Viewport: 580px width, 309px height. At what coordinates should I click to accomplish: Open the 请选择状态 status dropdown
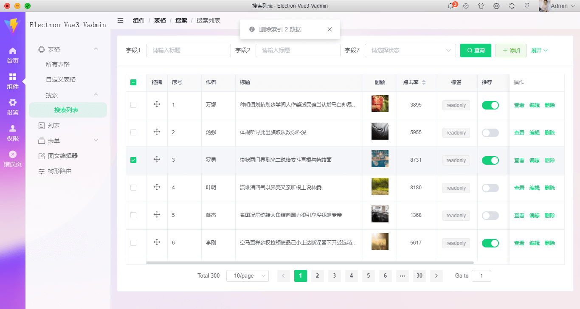[410, 50]
